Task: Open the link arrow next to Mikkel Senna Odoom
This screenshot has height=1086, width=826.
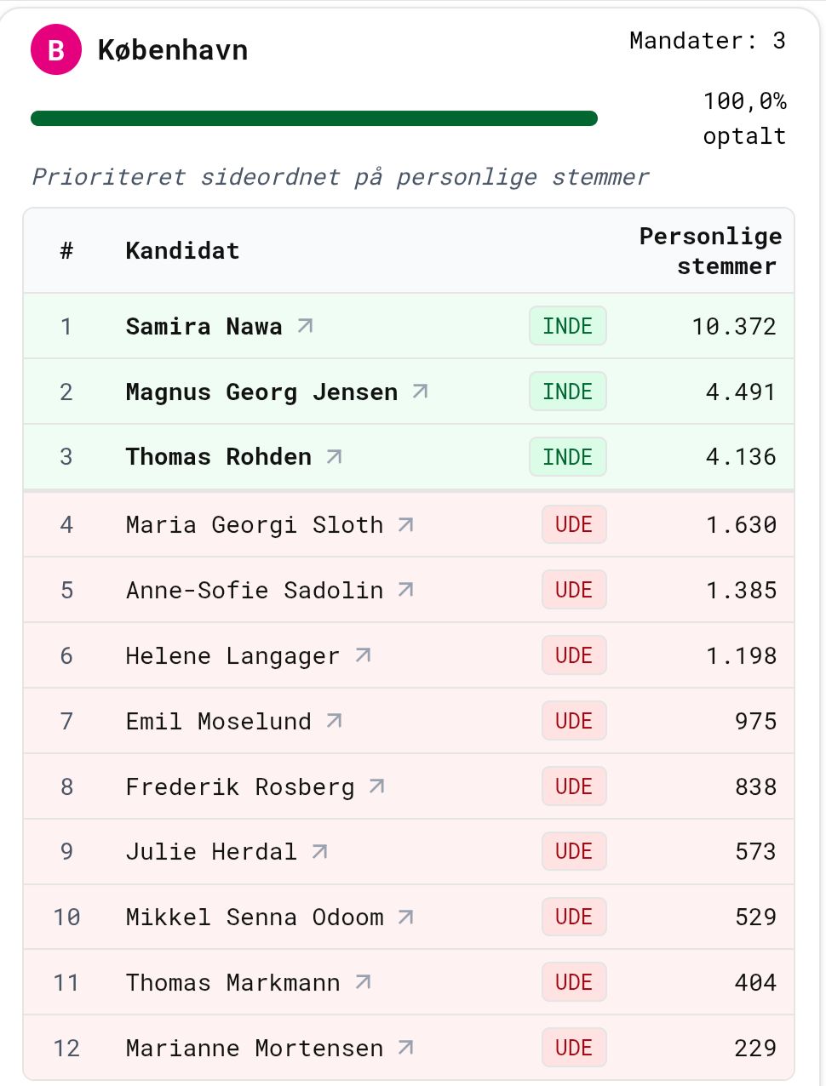Action: (406, 917)
